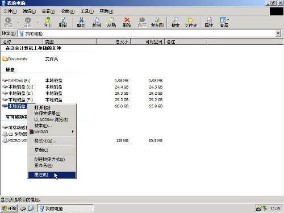Sort by the 名称 (Name) column header
The width and height of the screenshot is (284, 213).
(22, 41)
